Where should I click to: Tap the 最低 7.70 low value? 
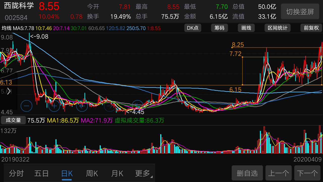point(222,7)
